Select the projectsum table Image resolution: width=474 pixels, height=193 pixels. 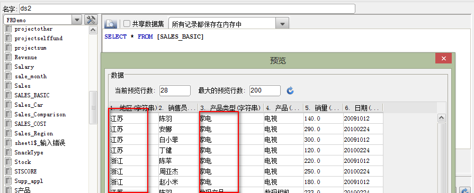point(30,48)
